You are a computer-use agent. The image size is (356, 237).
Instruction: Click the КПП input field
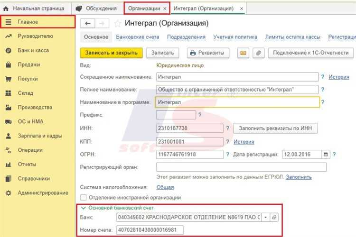[190, 142]
